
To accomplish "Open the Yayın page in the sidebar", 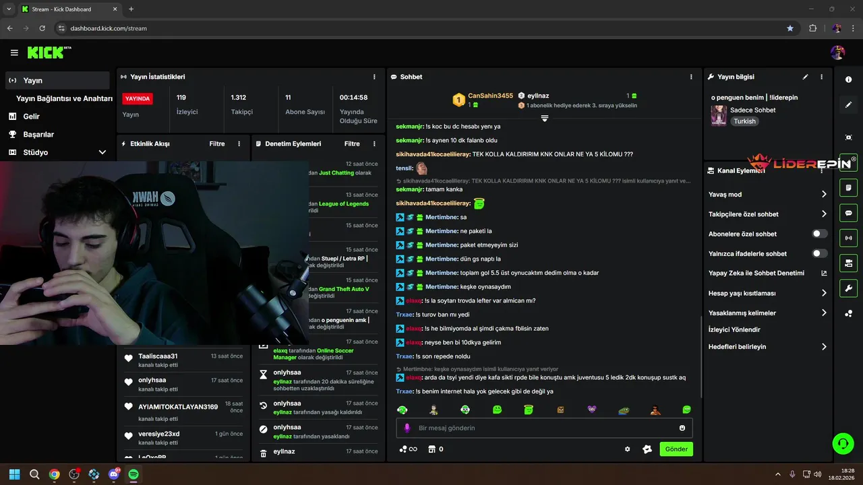I will tap(57, 80).
